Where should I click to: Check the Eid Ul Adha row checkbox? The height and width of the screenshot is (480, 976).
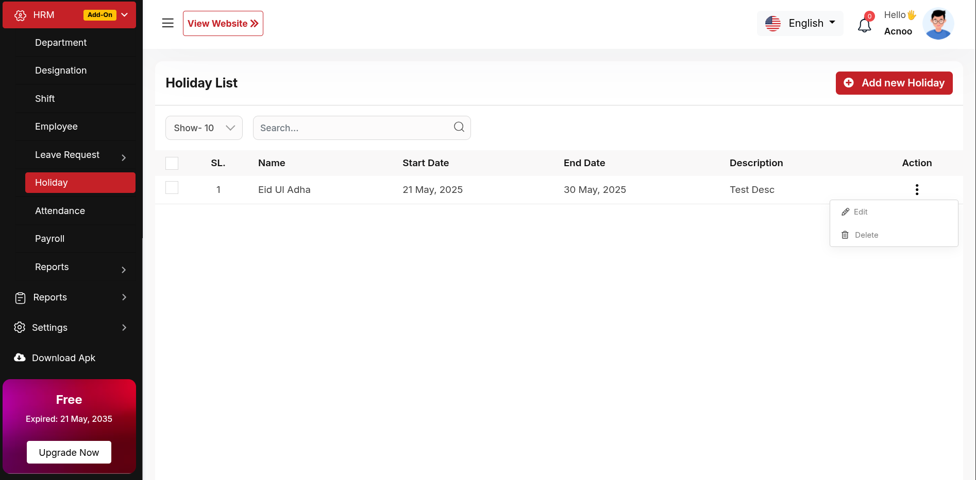[172, 188]
